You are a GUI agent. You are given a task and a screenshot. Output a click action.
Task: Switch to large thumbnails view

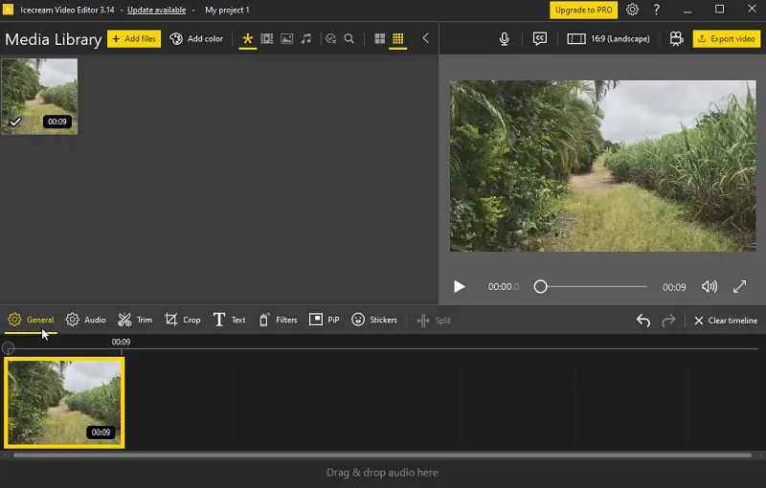pyautogui.click(x=380, y=39)
